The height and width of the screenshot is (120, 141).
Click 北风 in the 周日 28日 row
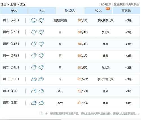[x=105, y=44]
